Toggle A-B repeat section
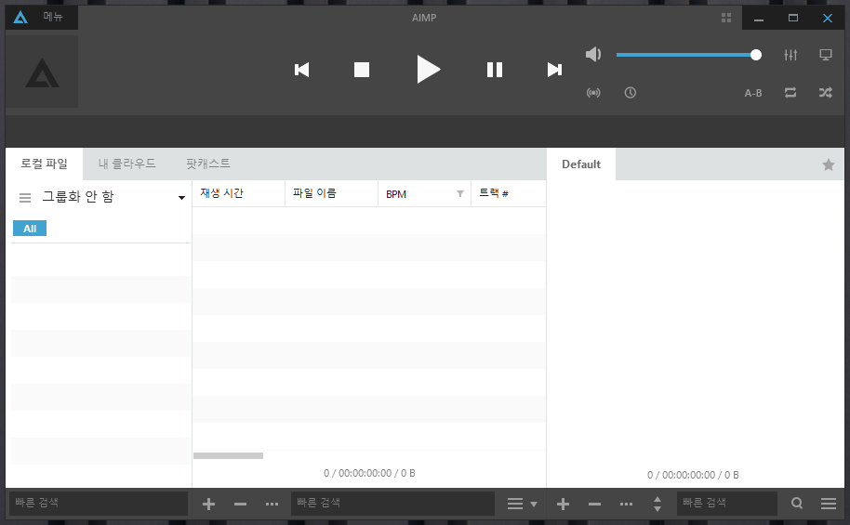 [753, 93]
